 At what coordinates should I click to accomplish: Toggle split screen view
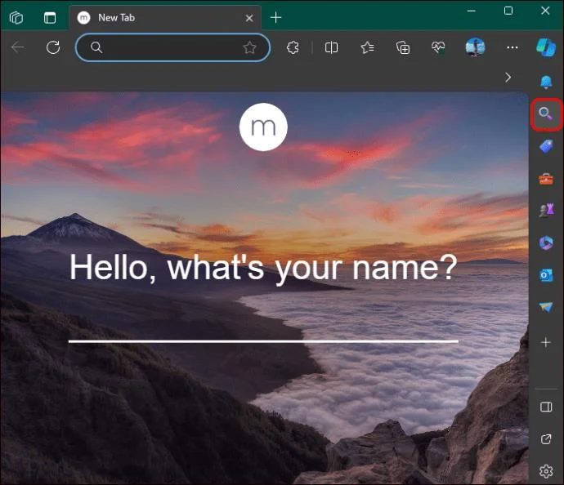pyautogui.click(x=331, y=48)
